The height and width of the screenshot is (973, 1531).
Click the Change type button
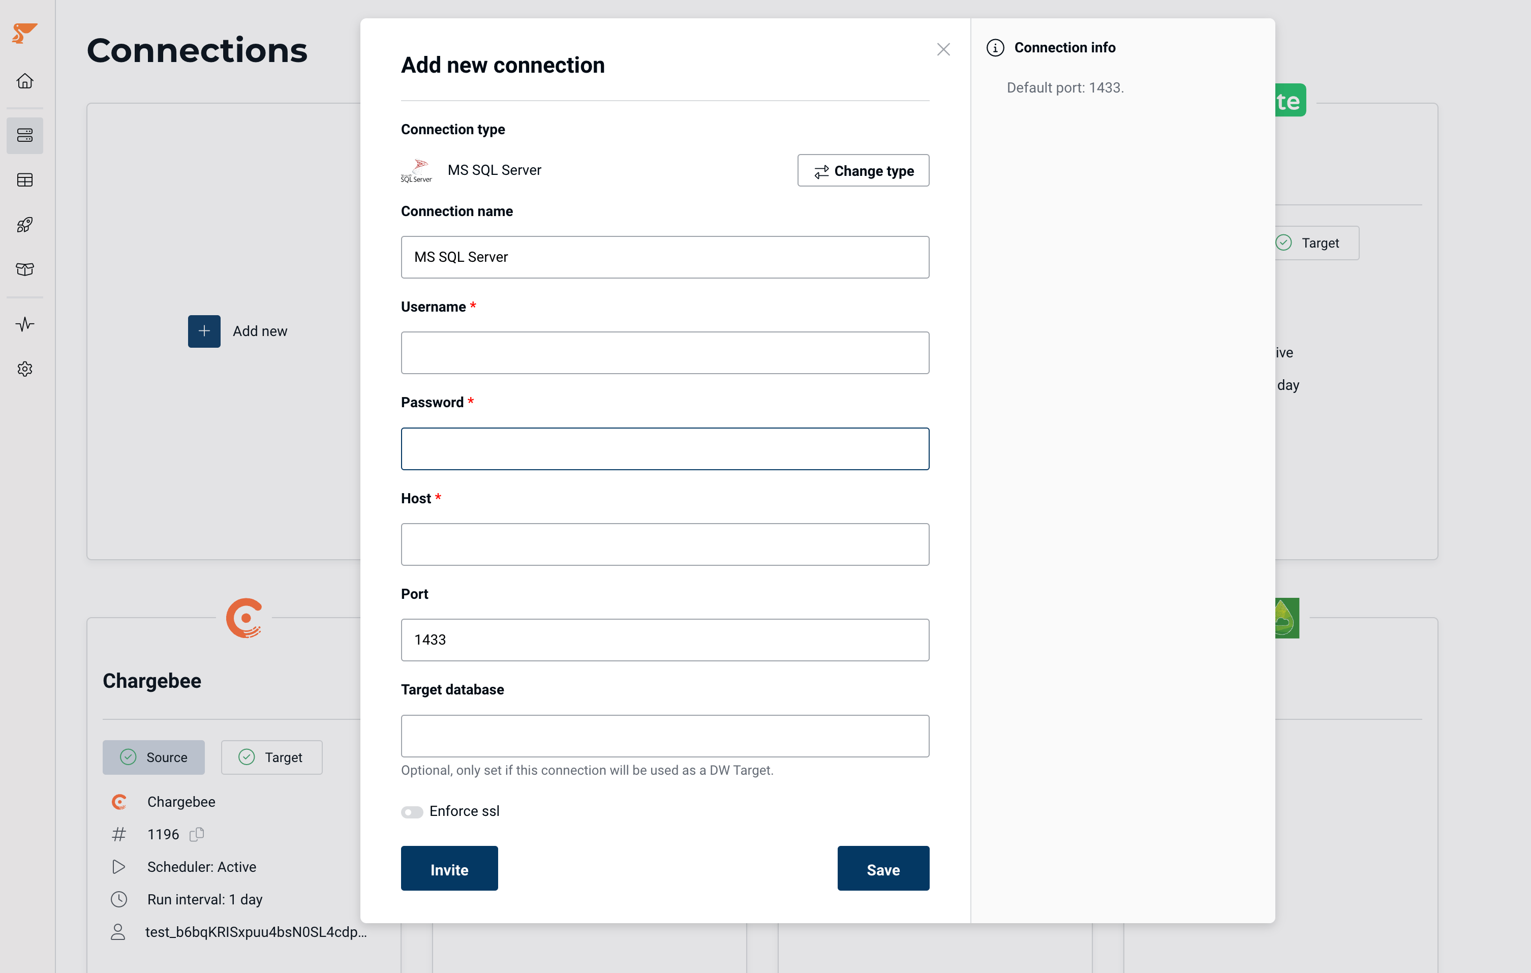pos(863,170)
